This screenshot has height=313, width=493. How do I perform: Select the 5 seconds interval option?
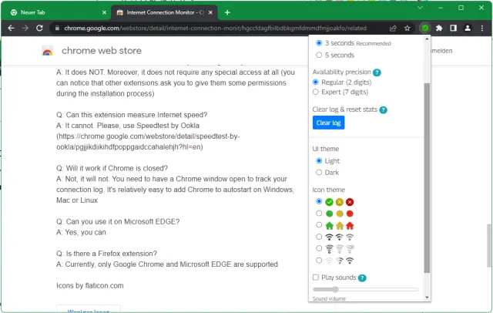point(319,55)
